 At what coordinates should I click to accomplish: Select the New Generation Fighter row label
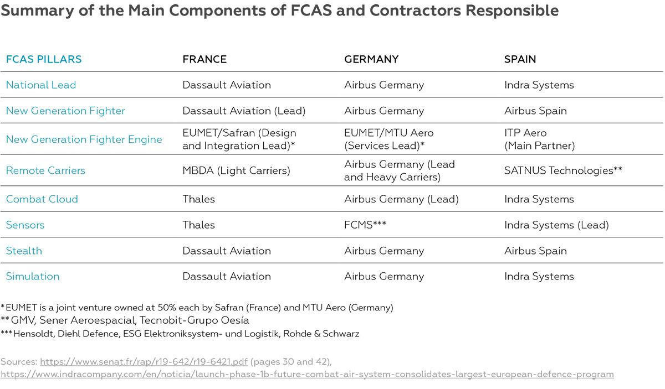(65, 111)
